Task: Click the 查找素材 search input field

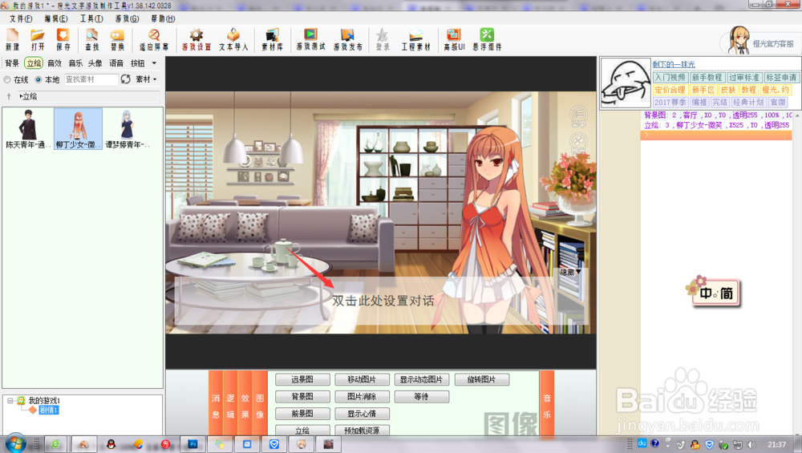Action: (91, 79)
